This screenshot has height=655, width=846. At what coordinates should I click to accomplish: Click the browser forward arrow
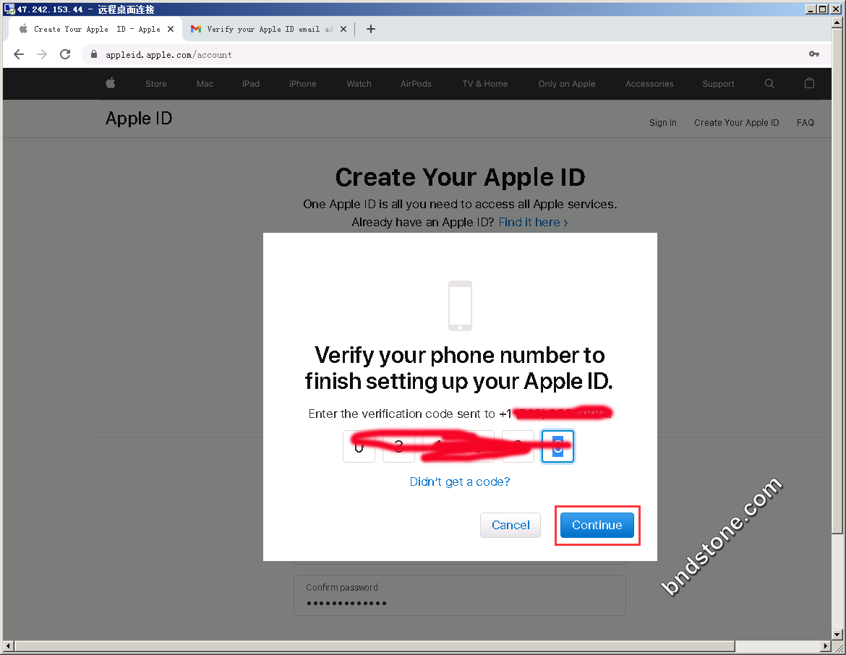42,54
